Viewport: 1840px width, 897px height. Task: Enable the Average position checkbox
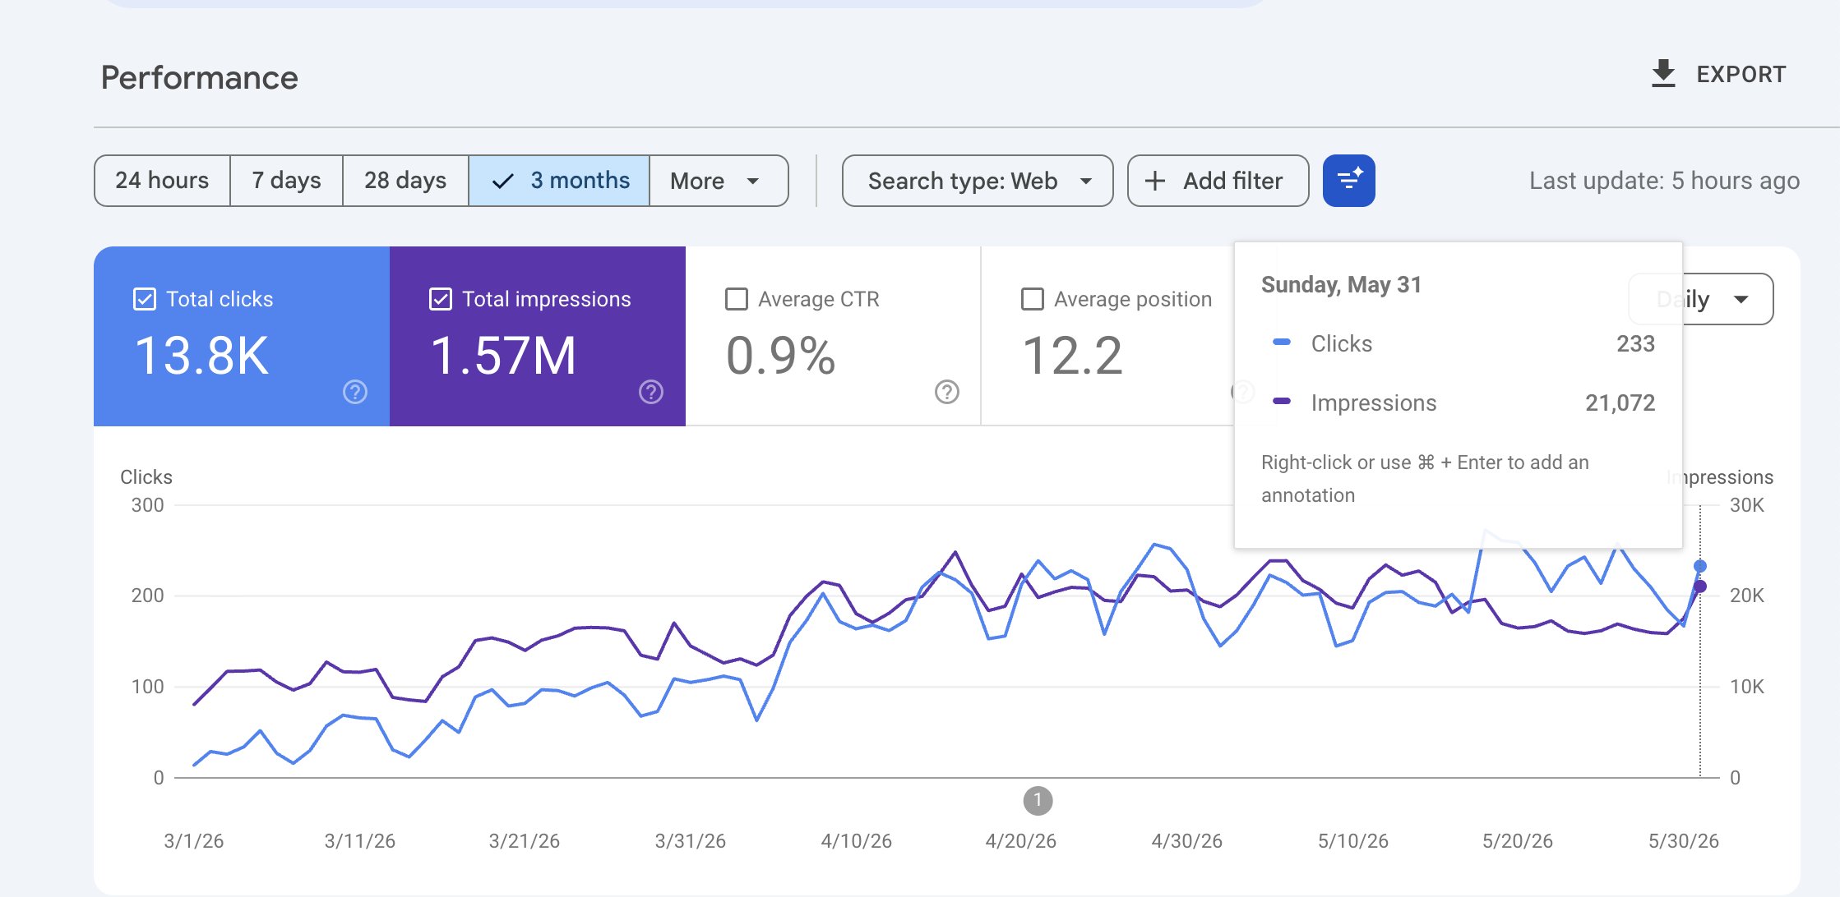(x=1033, y=299)
